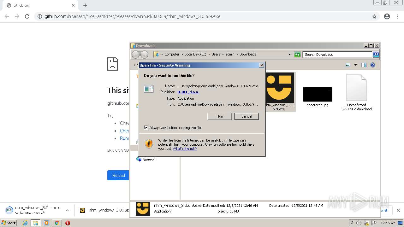The image size is (404, 227).
Task: Open the Action Center flag icon
Action: click(374, 223)
